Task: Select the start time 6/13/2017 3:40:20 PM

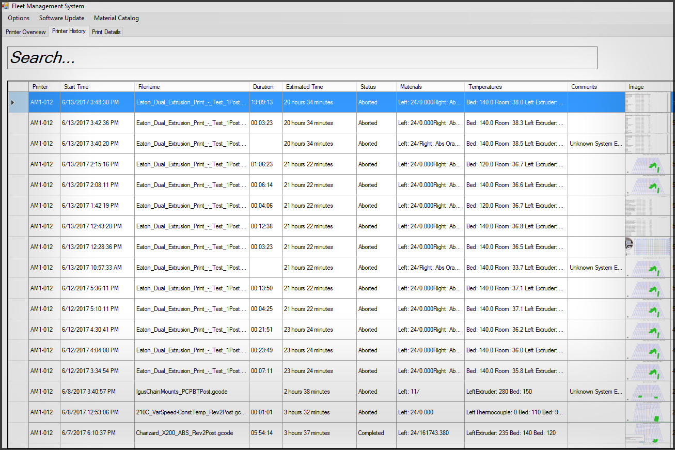Action: (x=97, y=144)
